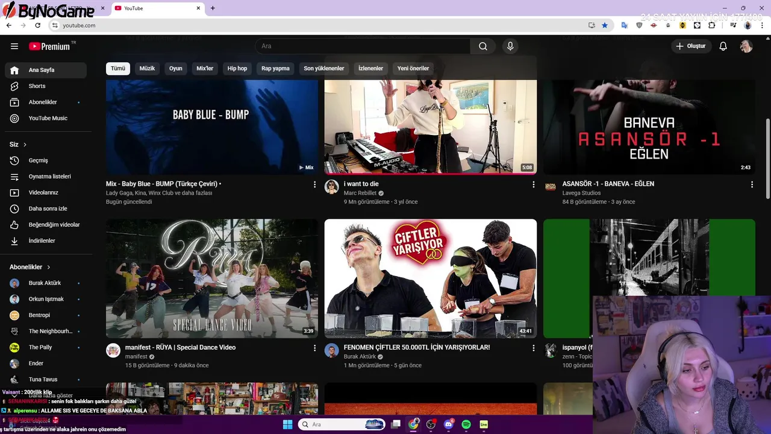771x434 pixels.
Task: Play the 'i want to die' video thumbnail
Action: (431, 127)
